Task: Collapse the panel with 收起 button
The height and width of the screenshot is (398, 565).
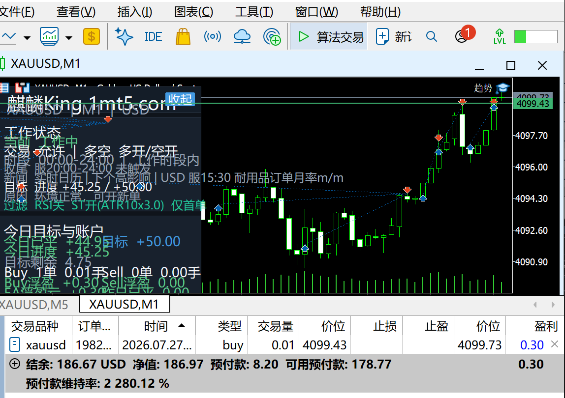Action: pyautogui.click(x=180, y=99)
